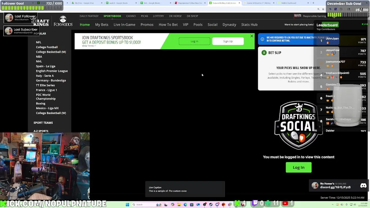Screen dimensions: 370x208
Task: Select Sportsbook in the product bar
Action: pos(112,16)
